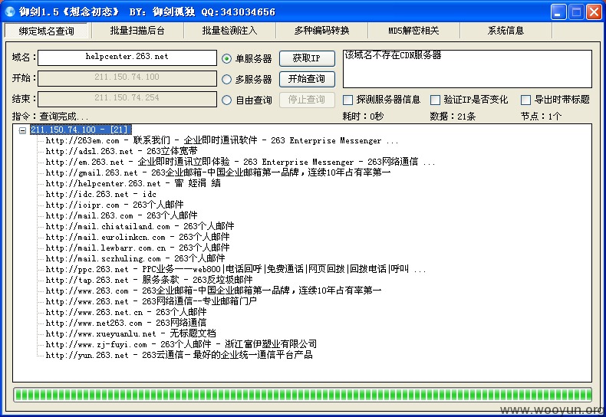
Task: Minimize the 御剑1.5 window
Action: (x=558, y=12)
